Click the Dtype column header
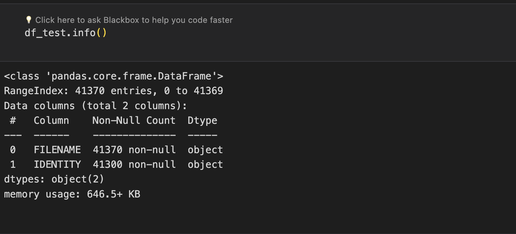516x234 pixels. [202, 120]
